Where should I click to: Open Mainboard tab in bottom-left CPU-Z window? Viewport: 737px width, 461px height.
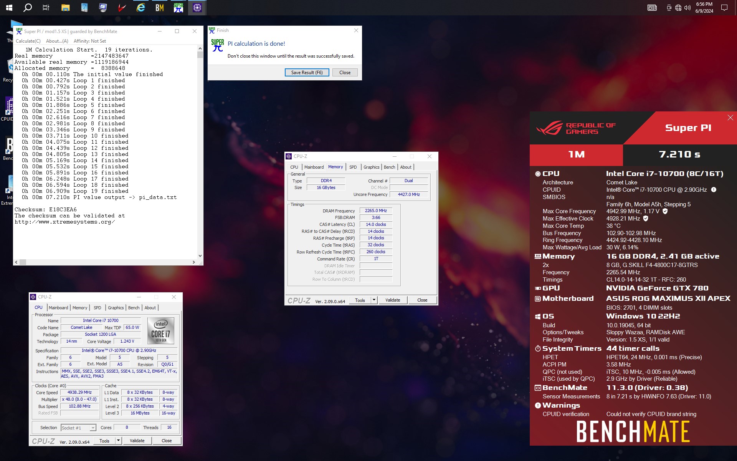click(58, 308)
